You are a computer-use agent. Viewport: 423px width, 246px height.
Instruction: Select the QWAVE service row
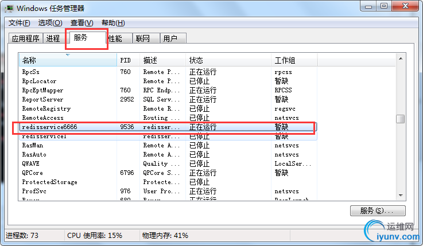[168, 163]
